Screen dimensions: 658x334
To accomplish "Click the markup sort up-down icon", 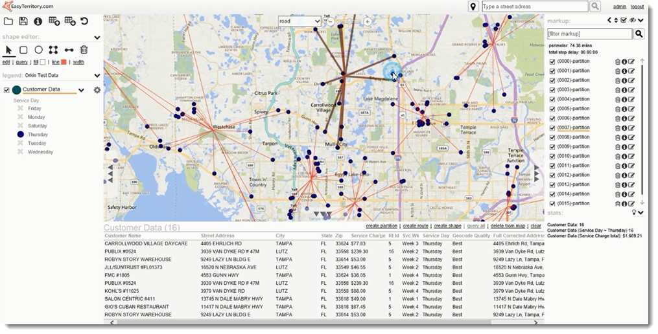I will [616, 20].
